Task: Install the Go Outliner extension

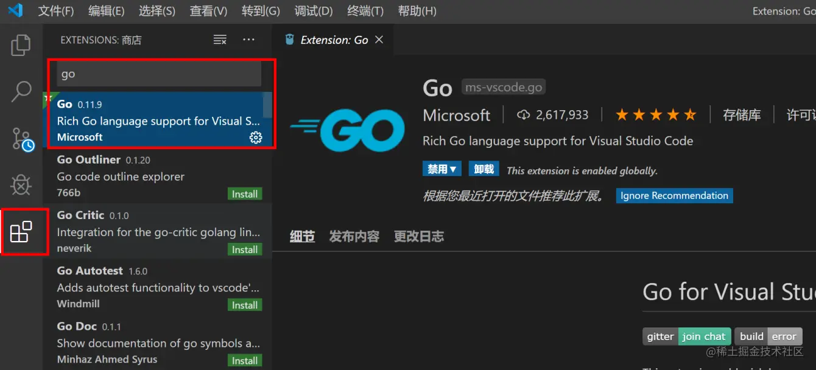Action: click(x=245, y=194)
